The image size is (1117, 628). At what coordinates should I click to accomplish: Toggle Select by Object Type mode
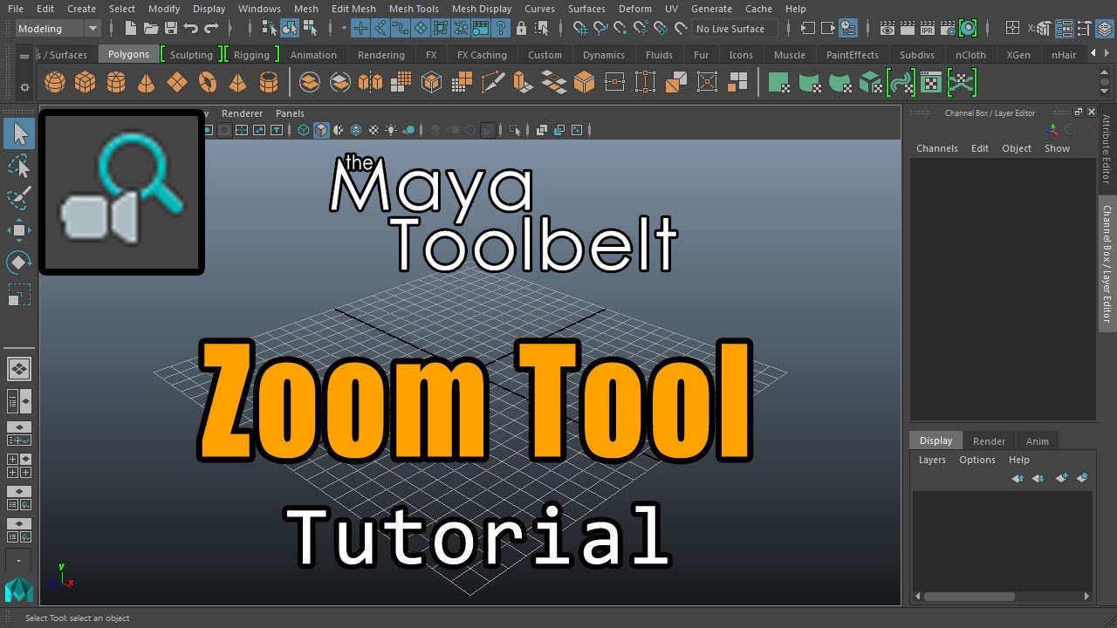290,29
